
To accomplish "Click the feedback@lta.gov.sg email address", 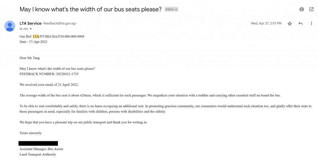I will (59, 24).
